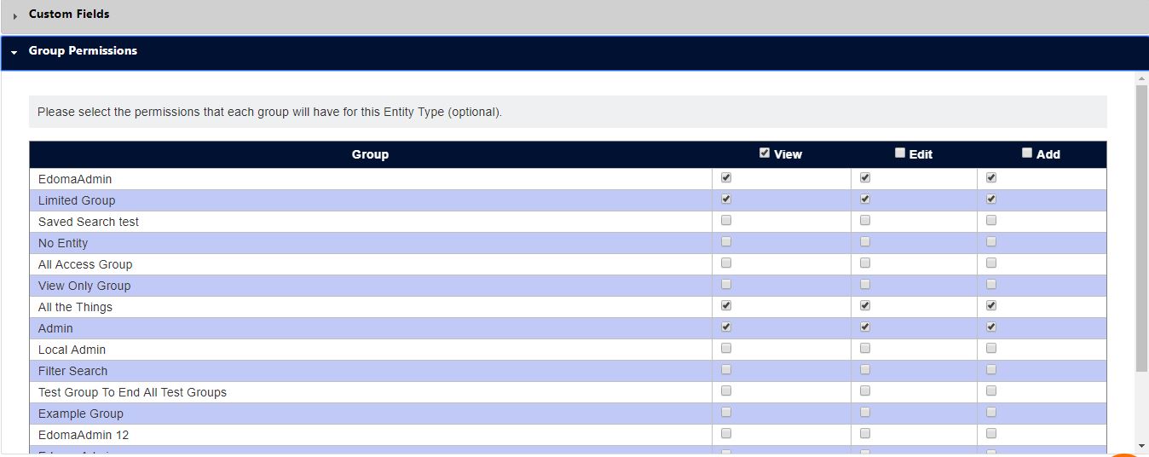Screen dimensions: 1149x457
Task: Check Edit for EdomaAdmin 12
Action: click(865, 434)
